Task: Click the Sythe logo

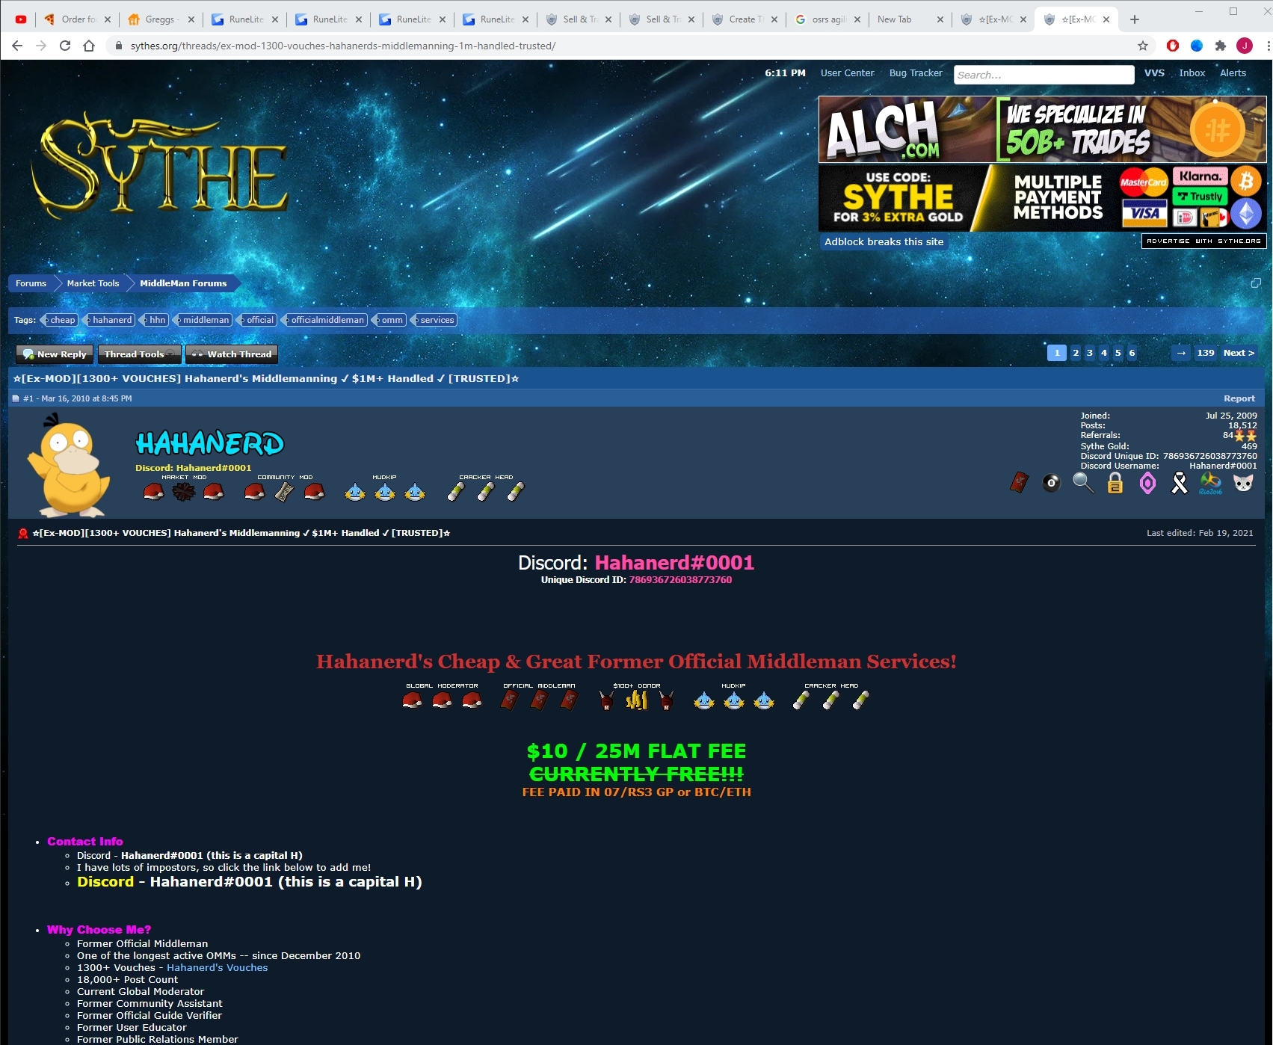Action: pos(161,166)
